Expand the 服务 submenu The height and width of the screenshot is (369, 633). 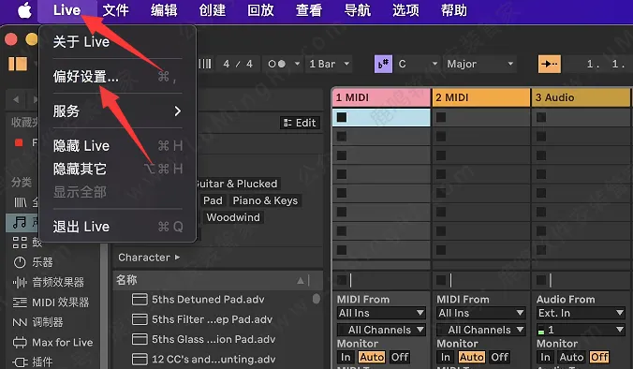point(117,111)
